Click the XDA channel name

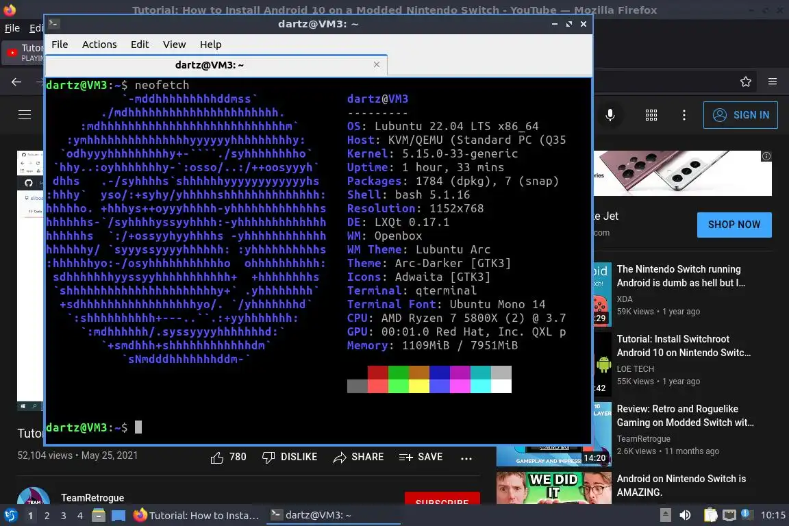point(625,299)
